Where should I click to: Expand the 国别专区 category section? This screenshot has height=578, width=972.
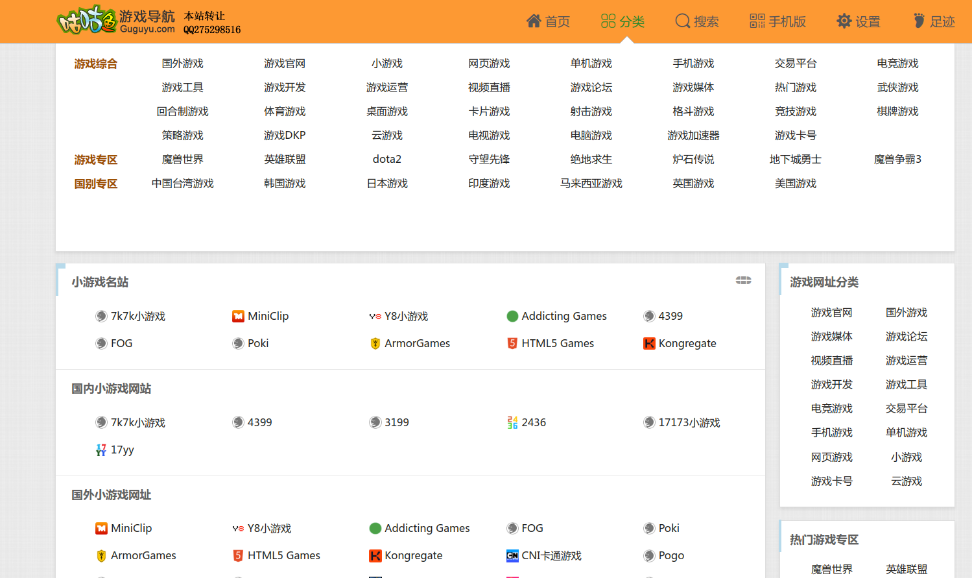pos(95,184)
